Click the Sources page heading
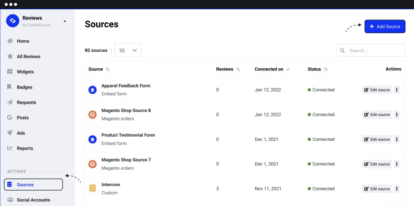The height and width of the screenshot is (206, 414). coord(101,24)
